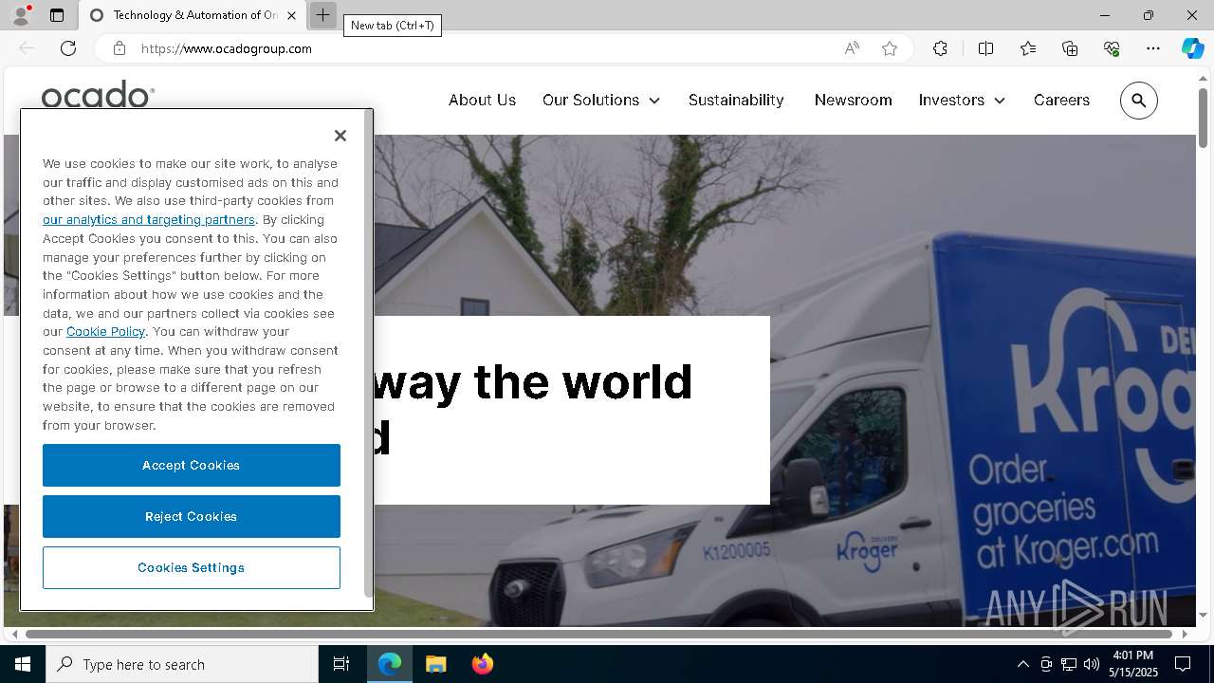
Task: Open Cookies Settings
Action: tap(192, 567)
